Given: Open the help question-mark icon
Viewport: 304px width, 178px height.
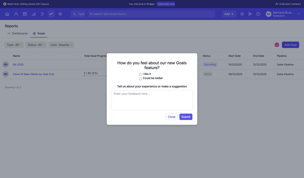Looking at the screenshot, I should coord(258,14).
